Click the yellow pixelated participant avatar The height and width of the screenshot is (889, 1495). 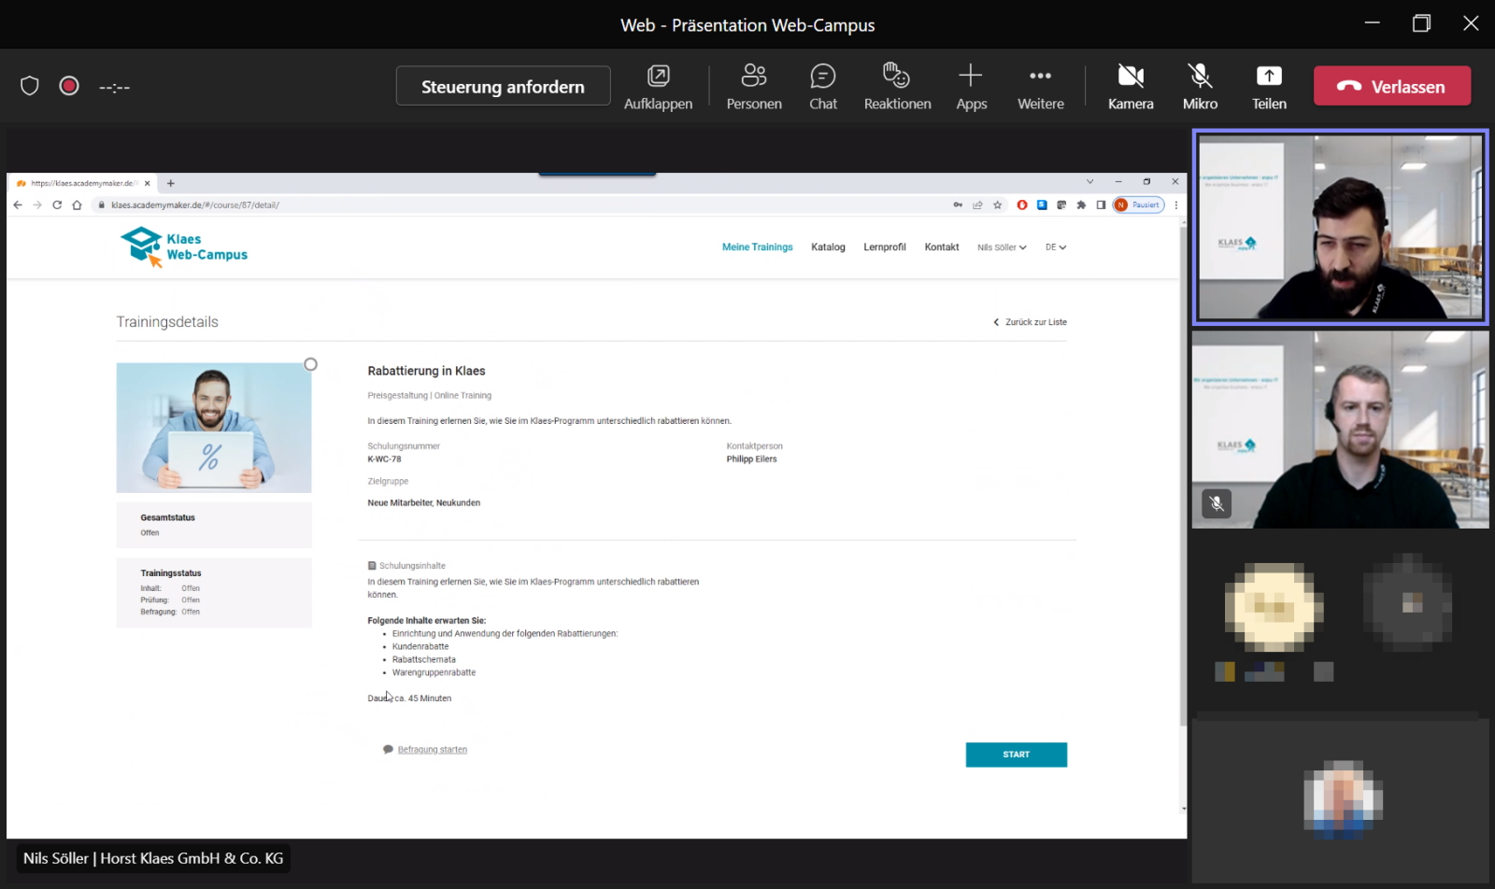coord(1274,608)
